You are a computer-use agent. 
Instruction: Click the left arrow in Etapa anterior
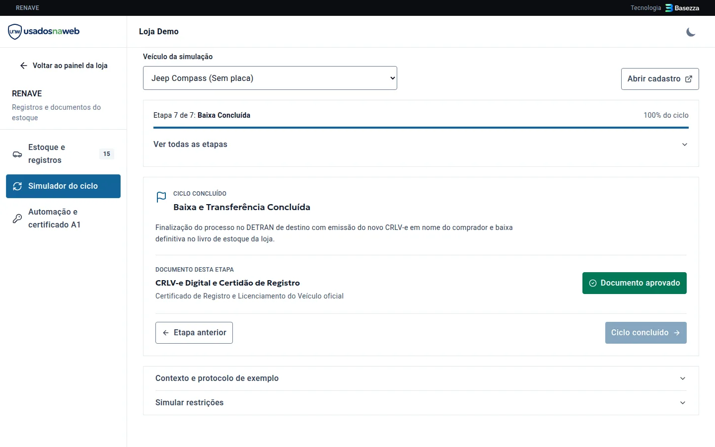pos(166,333)
